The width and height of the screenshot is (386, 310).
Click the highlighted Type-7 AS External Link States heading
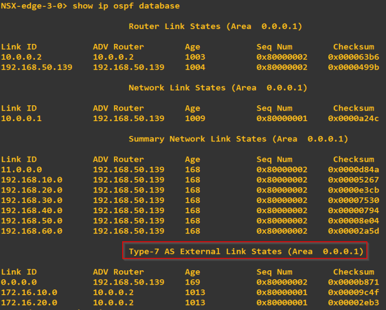coord(246,251)
